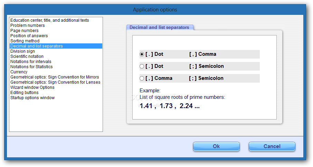Viewport: 313px width, 167px height.
Task: Open Geometrical optics: Sign Convention for Lenses
Action: tap(55, 82)
